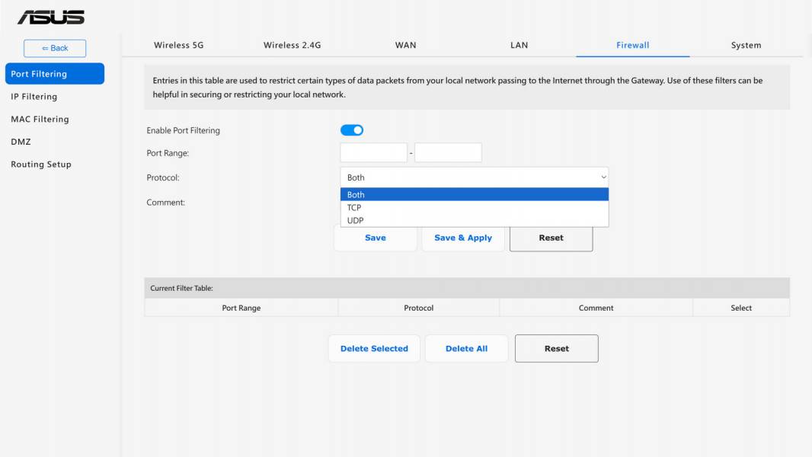The height and width of the screenshot is (457, 812).
Task: Focus the Port Range start field
Action: (374, 152)
